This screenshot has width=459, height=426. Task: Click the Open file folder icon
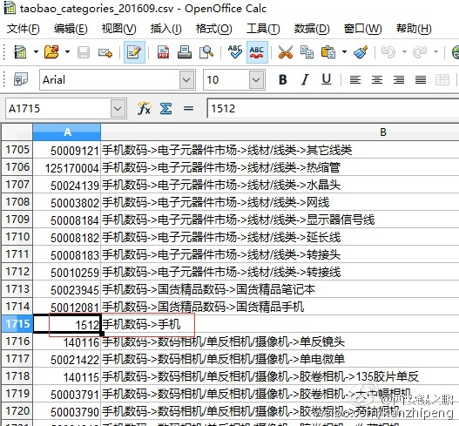[51, 52]
